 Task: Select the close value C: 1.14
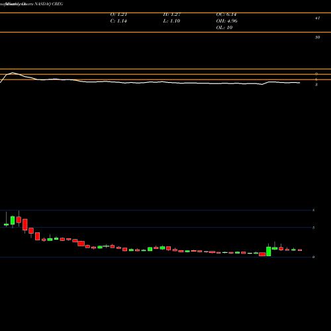pyautogui.click(x=118, y=21)
